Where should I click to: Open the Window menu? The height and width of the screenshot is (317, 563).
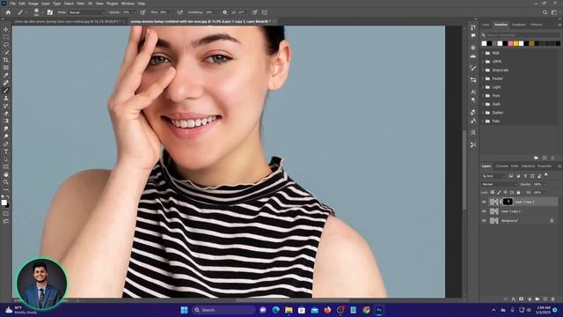(x=128, y=4)
